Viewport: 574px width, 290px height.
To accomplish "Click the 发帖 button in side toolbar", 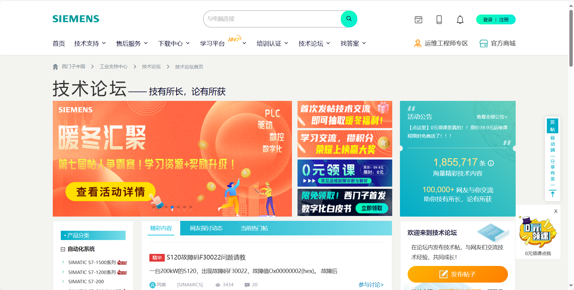I will pyautogui.click(x=552, y=126).
